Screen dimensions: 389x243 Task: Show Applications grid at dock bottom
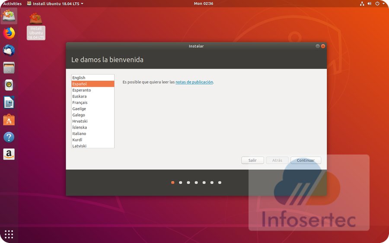pyautogui.click(x=9, y=234)
